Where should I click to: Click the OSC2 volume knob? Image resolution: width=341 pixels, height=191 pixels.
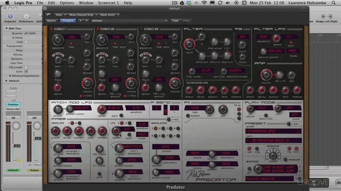click(131, 84)
